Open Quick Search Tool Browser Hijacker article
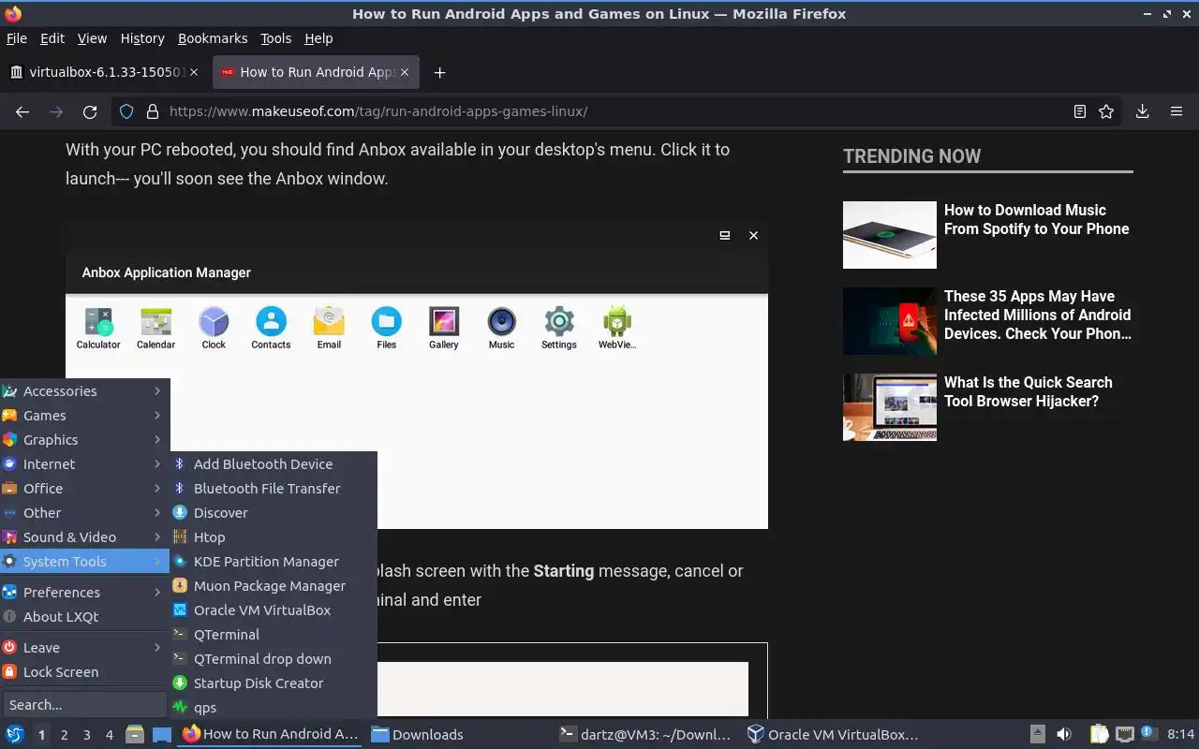The height and width of the screenshot is (749, 1199). (x=1029, y=391)
